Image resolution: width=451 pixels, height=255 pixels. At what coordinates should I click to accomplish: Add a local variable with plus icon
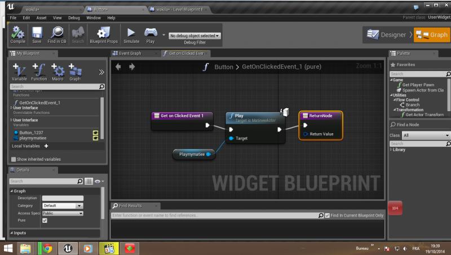click(x=46, y=146)
